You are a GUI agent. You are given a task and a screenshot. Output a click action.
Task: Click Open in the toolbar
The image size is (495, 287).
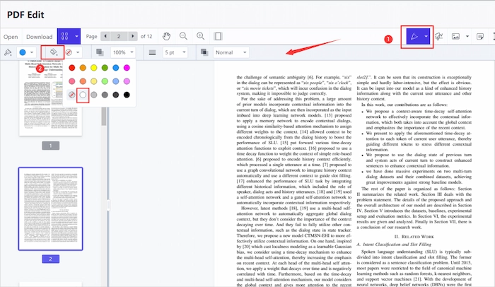11,36
